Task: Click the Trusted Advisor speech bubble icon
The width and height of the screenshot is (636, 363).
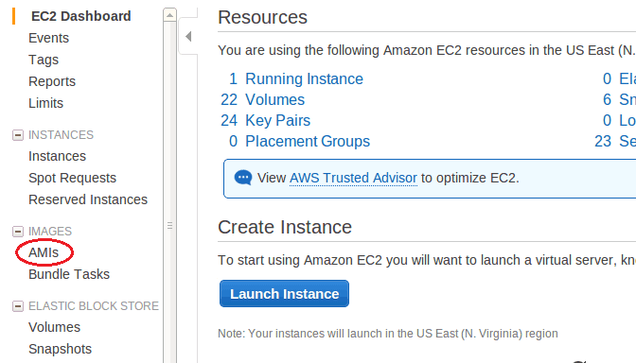Action: 243,178
